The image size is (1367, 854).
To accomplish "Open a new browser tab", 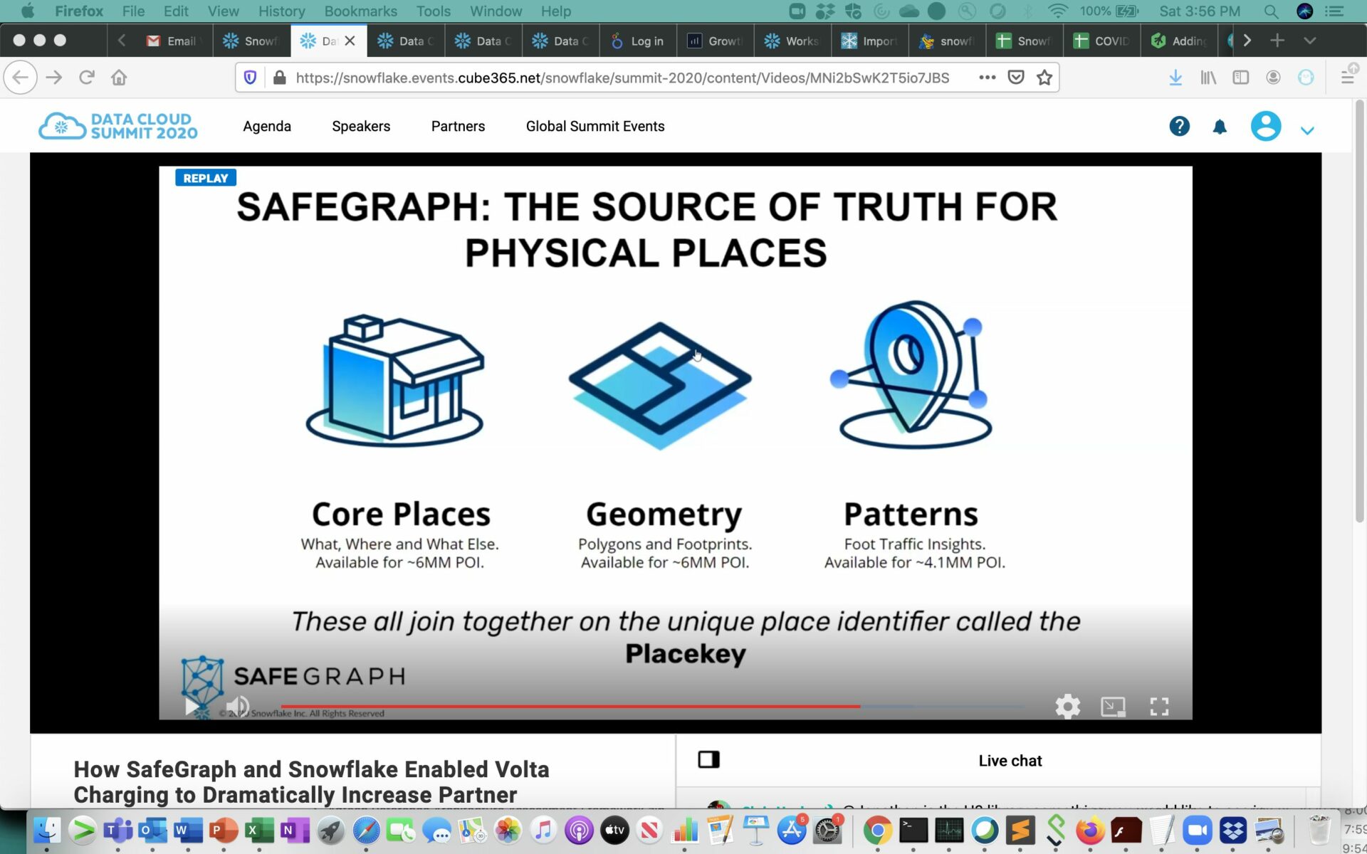I will click(1277, 41).
